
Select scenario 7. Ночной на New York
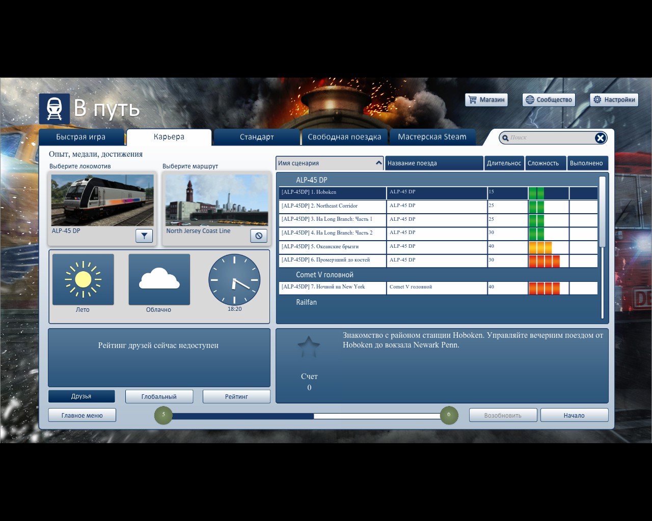coord(438,287)
